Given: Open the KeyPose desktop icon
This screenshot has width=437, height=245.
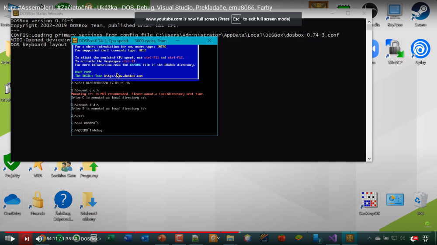Looking at the screenshot, I should coord(395,13).
